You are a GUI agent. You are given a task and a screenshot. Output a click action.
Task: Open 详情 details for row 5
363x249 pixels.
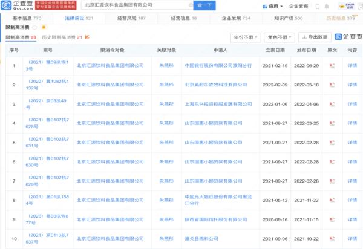point(352,143)
